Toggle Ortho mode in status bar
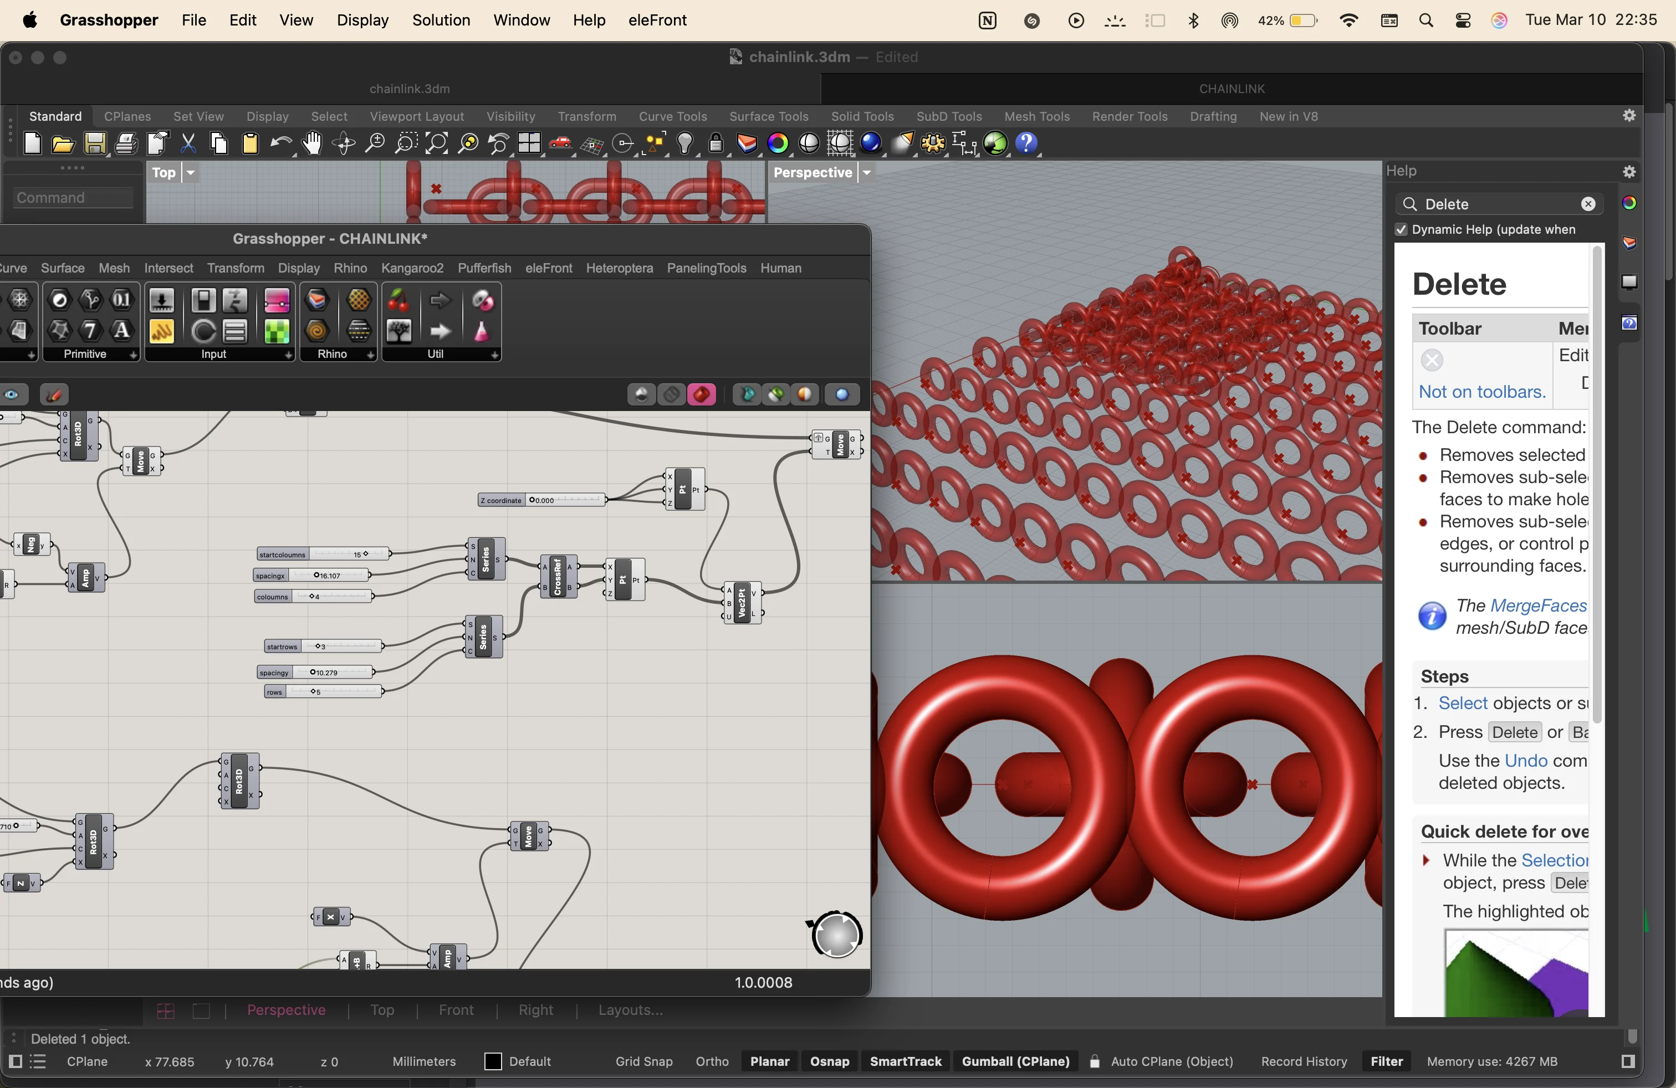The height and width of the screenshot is (1088, 1676). [711, 1061]
